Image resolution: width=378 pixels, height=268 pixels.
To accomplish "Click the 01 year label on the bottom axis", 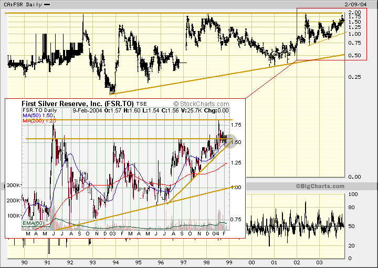I will click(274, 263).
